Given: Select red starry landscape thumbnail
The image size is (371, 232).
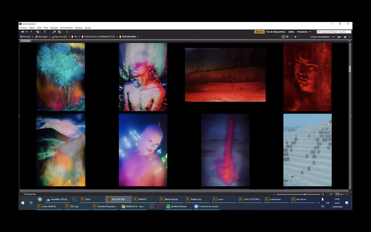Looking at the screenshot, I should (225, 75).
